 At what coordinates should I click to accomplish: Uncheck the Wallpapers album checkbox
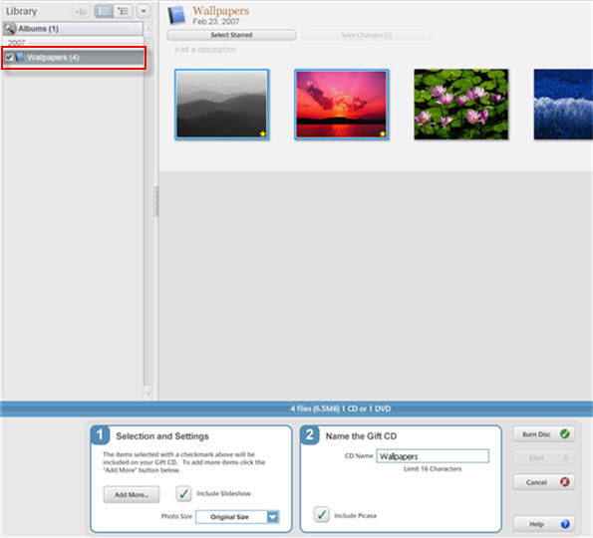click(9, 57)
